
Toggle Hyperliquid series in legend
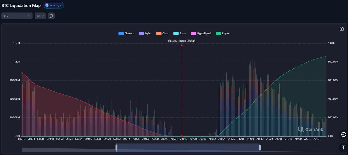pos(201,33)
